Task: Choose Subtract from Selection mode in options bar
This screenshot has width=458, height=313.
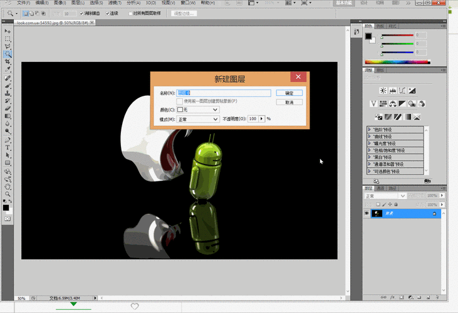Action: click(x=37, y=13)
